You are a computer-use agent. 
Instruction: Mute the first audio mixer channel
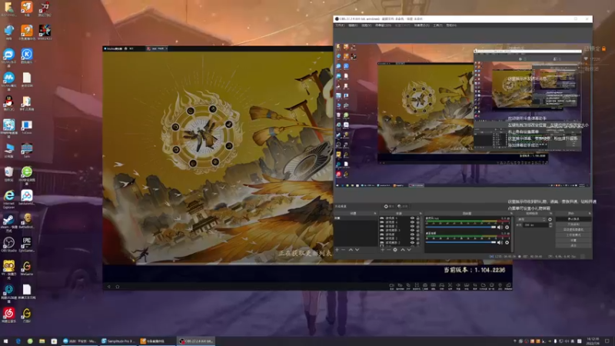point(499,227)
